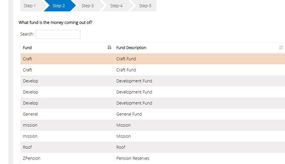Viewport: 285px width, 164px height.
Task: Select the mission row directly above Roof
Action: (153, 136)
